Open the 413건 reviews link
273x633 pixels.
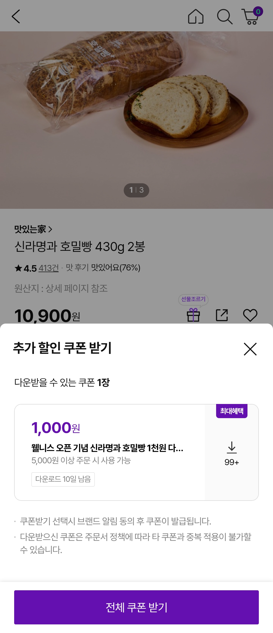pos(49,268)
